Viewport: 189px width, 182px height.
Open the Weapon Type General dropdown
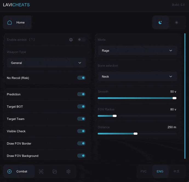coord(46,63)
